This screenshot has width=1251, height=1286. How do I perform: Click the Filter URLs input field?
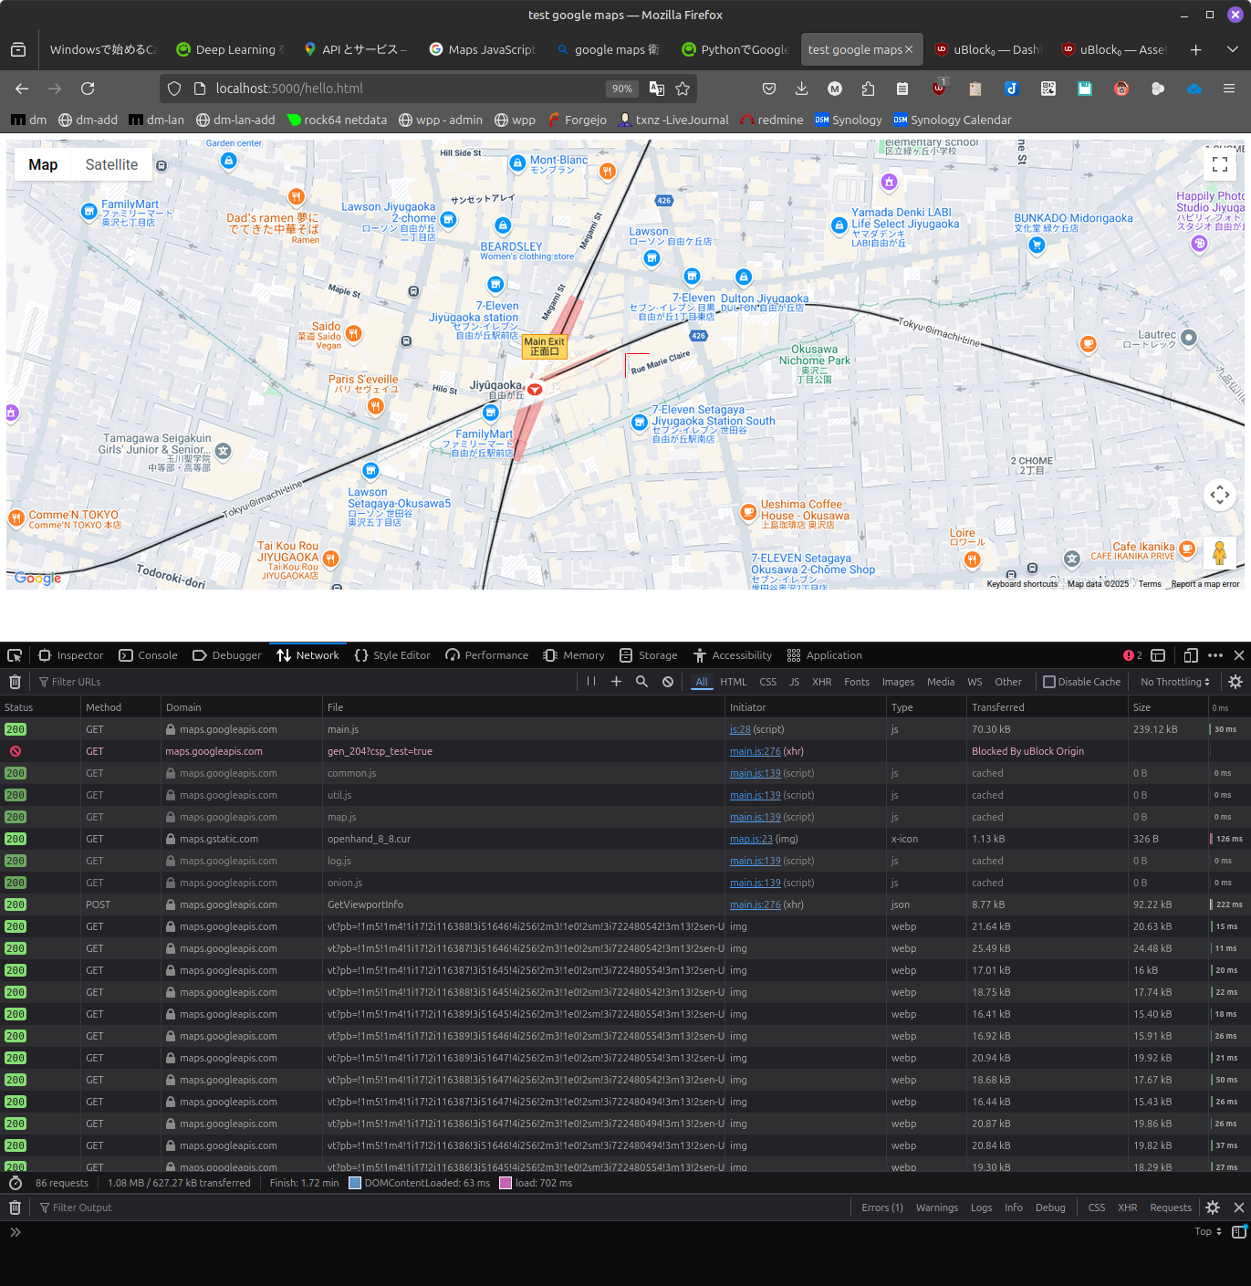tap(109, 681)
